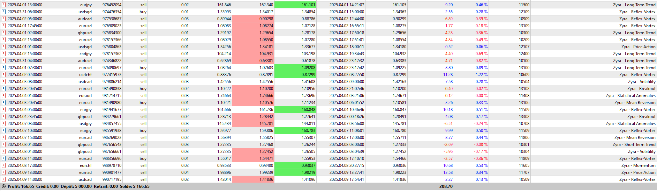Click the order icon of ticket 979886214 row
The width and height of the screenshot is (657, 191).
[x=4, y=82]
